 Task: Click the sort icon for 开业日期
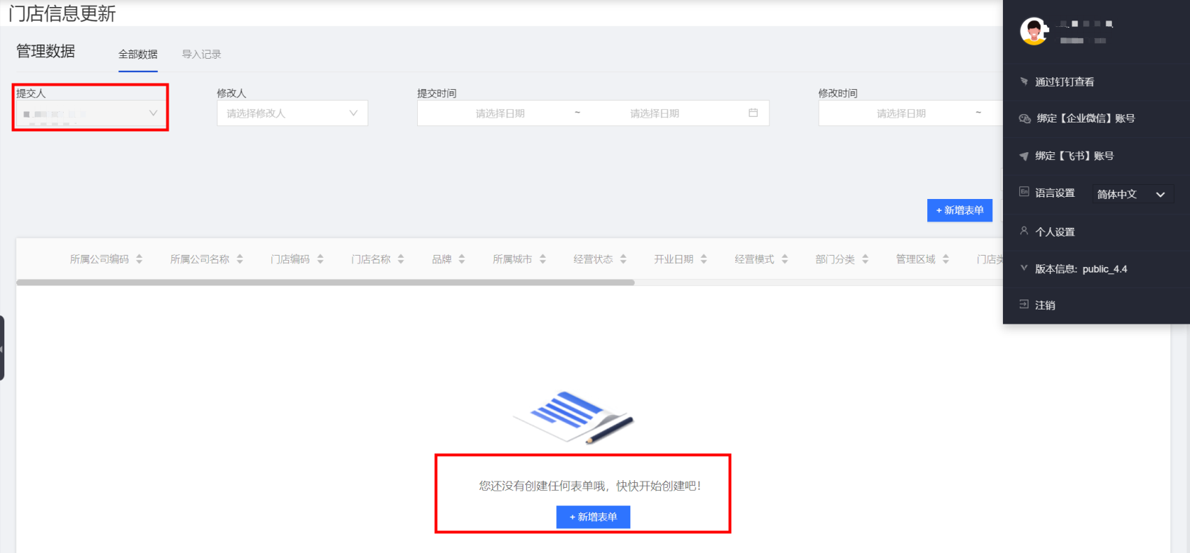click(x=704, y=259)
